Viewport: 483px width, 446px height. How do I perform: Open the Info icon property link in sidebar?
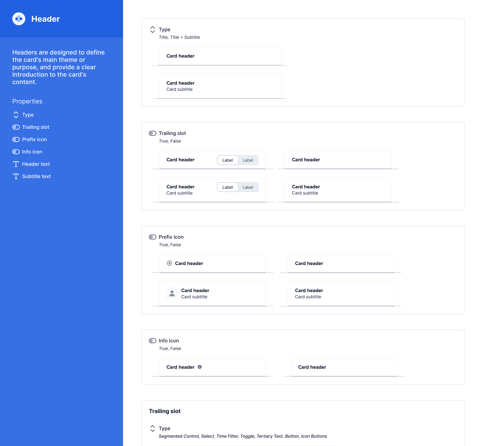32,152
